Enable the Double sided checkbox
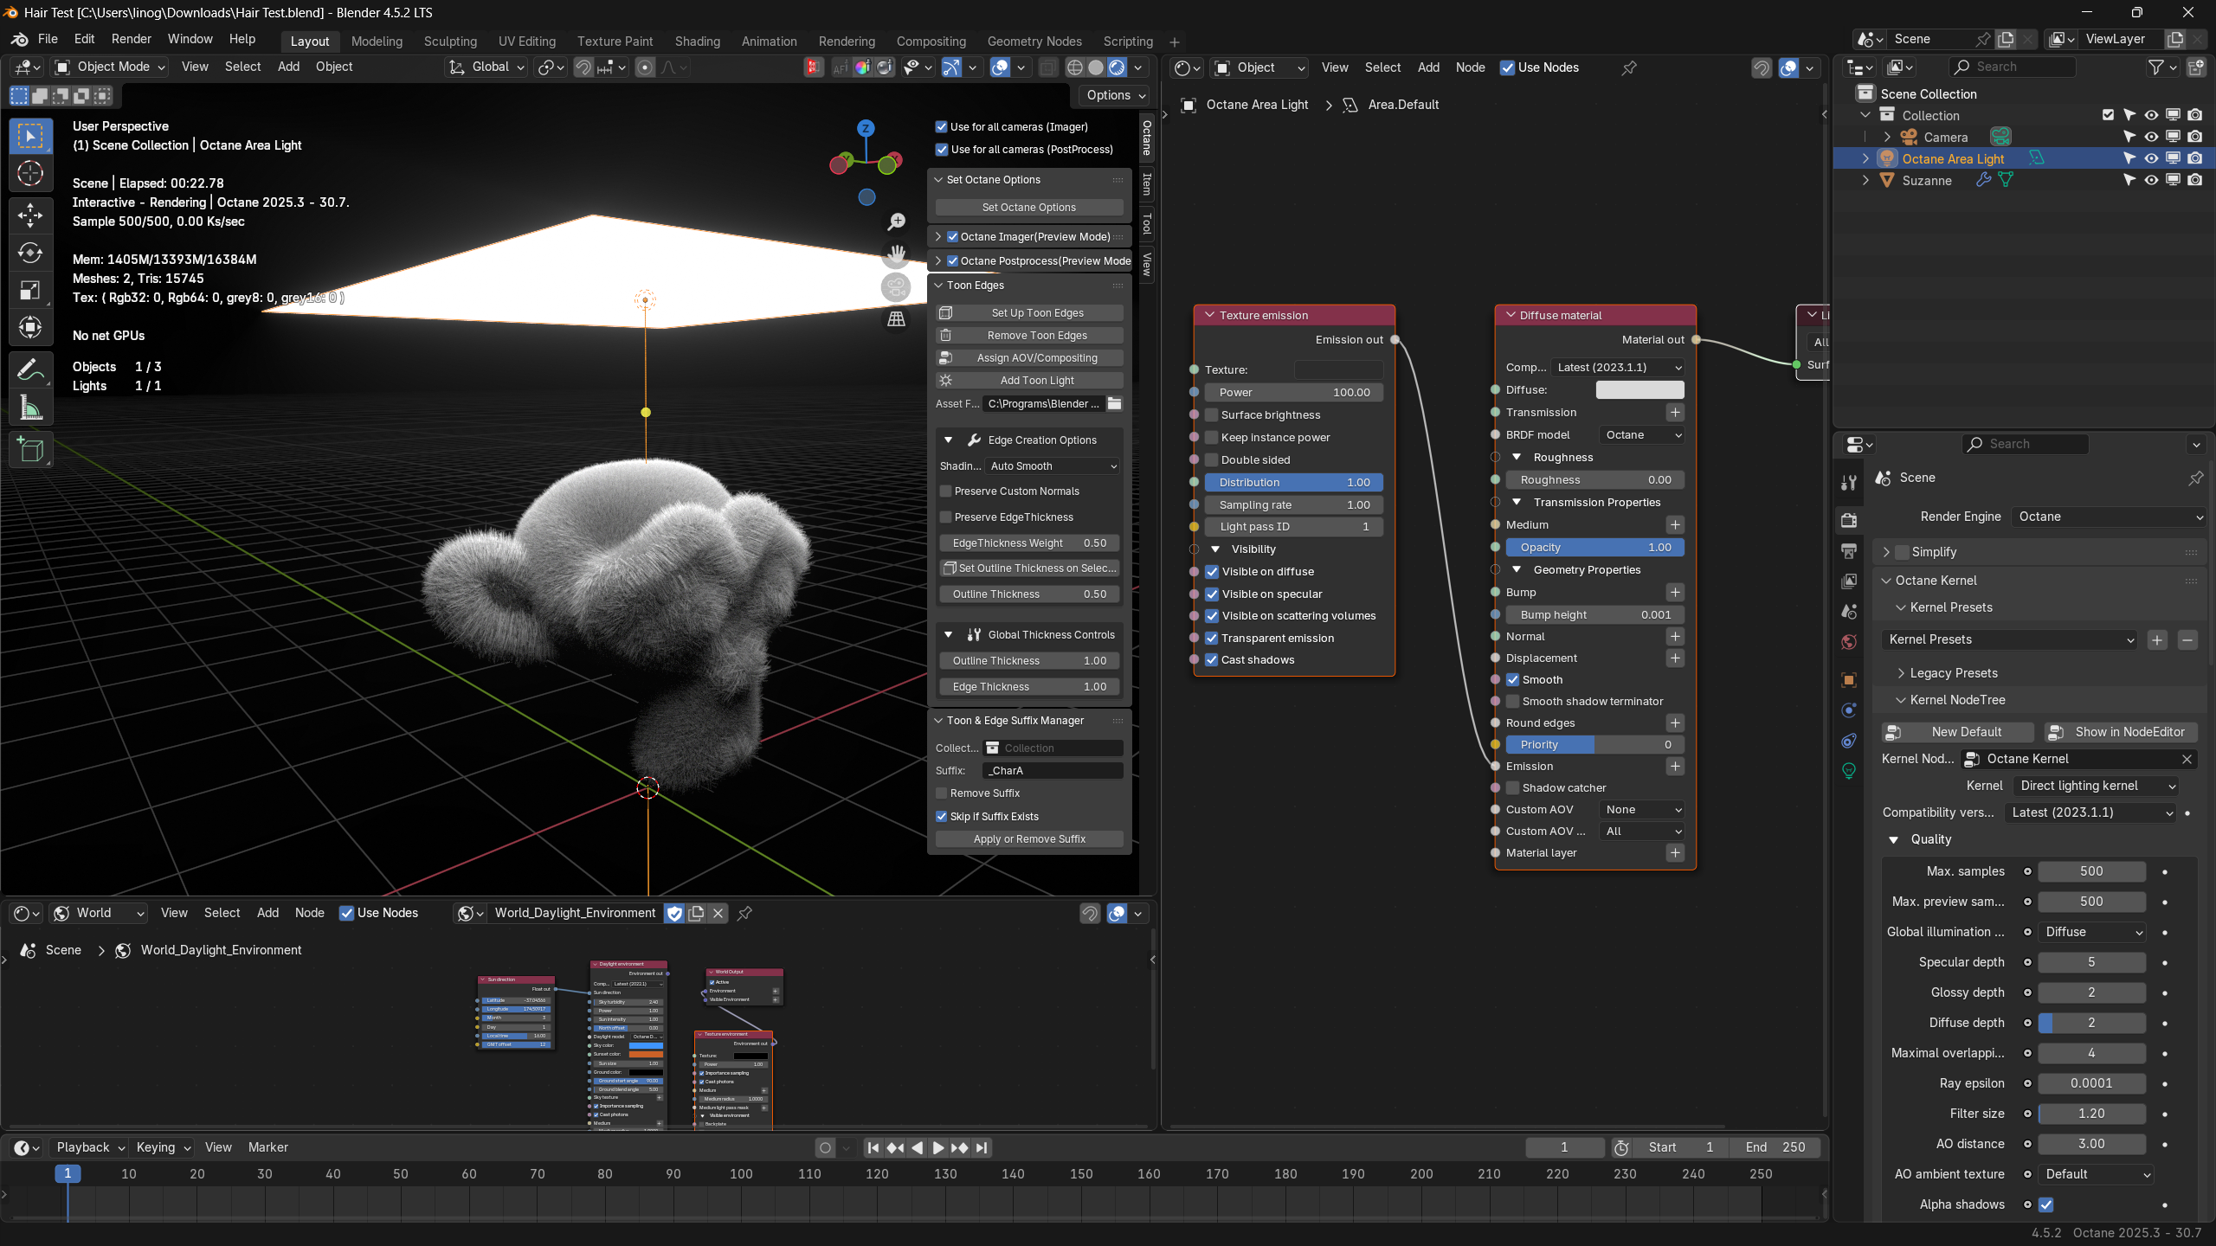This screenshot has height=1246, width=2216. coord(1212,459)
